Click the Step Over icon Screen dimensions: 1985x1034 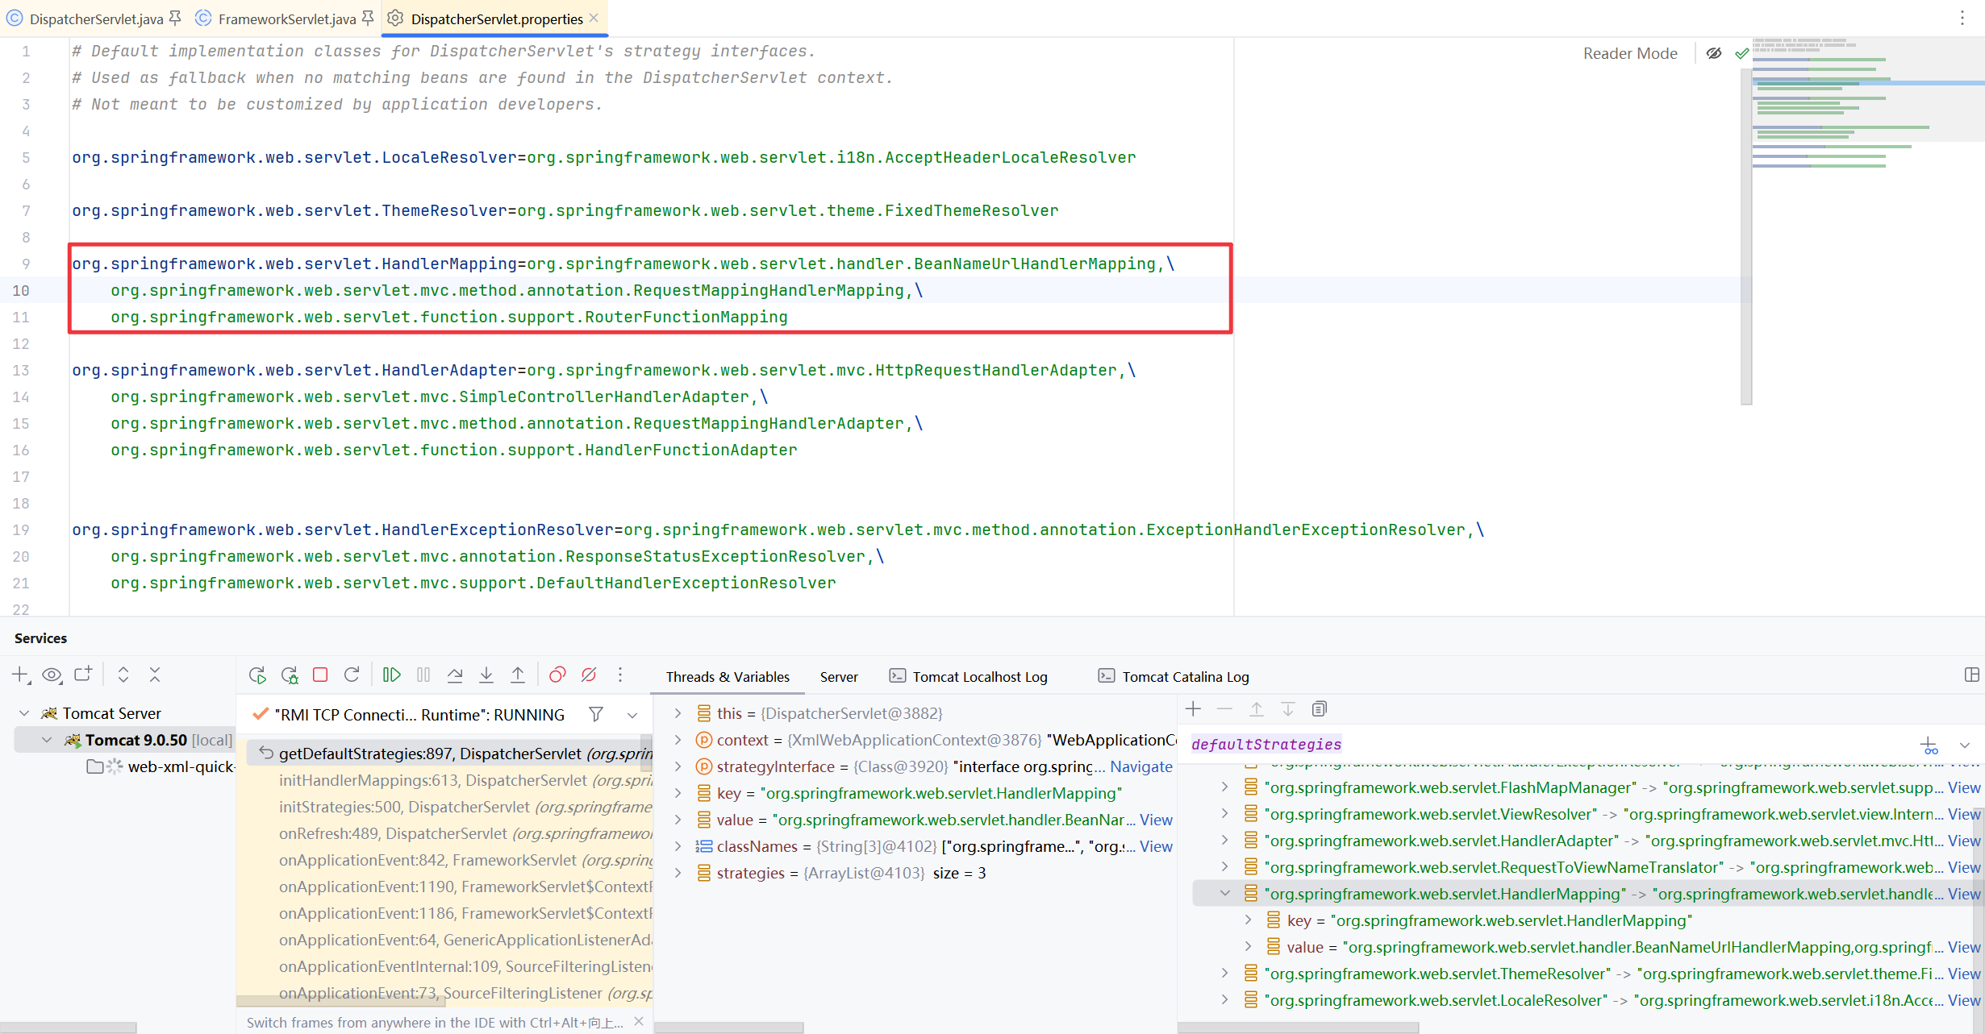[455, 675]
